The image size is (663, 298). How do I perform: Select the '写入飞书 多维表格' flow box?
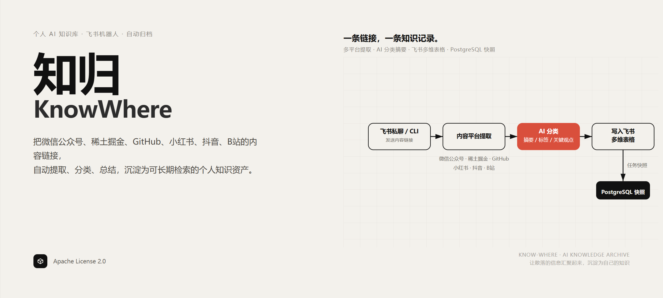pyautogui.click(x=623, y=137)
